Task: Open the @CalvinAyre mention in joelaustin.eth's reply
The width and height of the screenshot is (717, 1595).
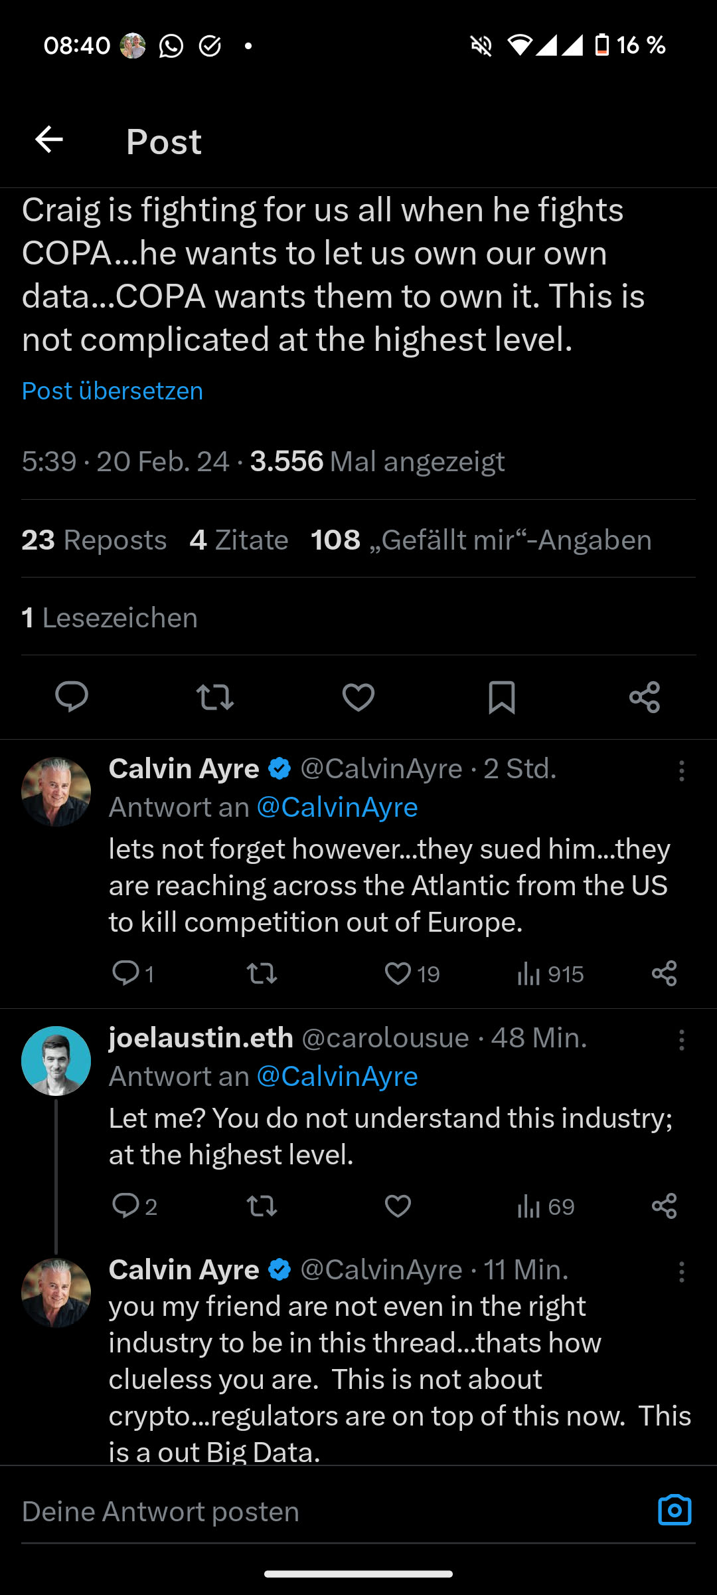Action: (337, 1077)
